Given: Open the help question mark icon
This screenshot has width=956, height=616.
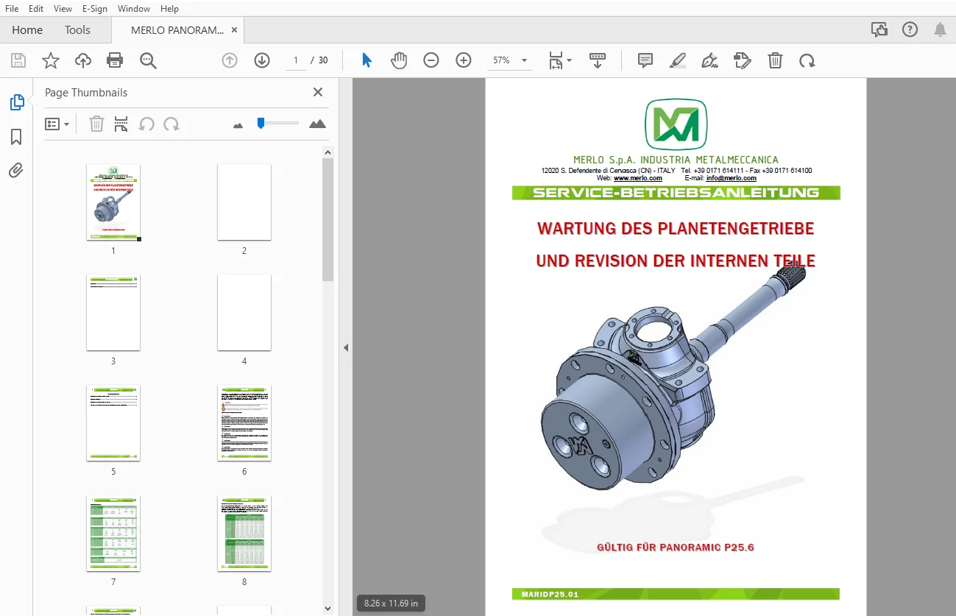Looking at the screenshot, I should pyautogui.click(x=910, y=29).
